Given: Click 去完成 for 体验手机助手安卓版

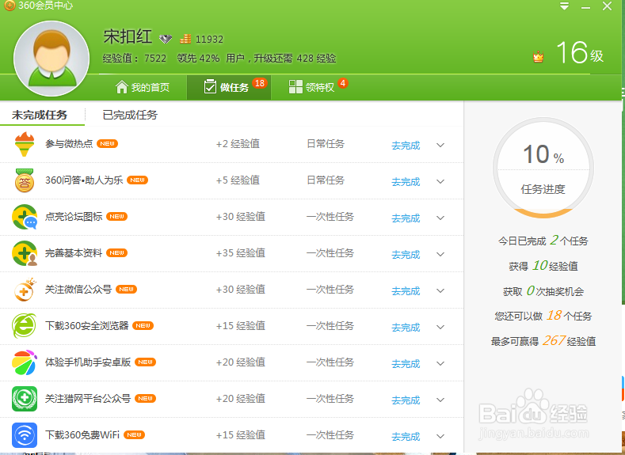Looking at the screenshot, I should (406, 363).
